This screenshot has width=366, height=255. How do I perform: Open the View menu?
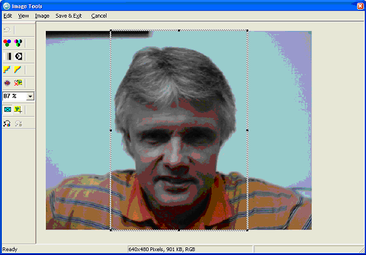tap(24, 16)
